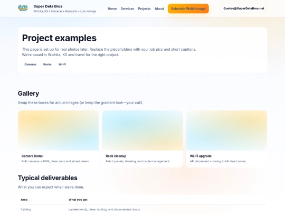Open the Projects nav item

click(x=144, y=8)
